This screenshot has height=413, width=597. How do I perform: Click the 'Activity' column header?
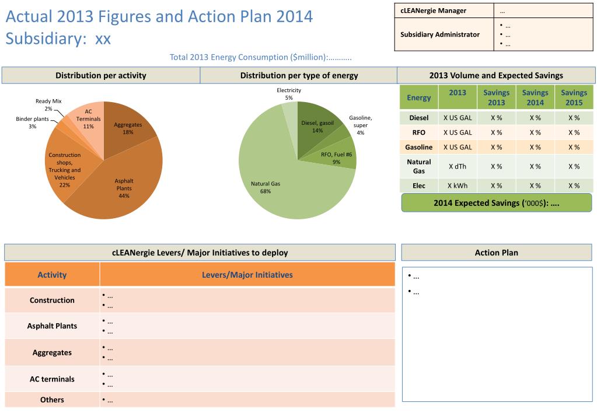(52, 275)
